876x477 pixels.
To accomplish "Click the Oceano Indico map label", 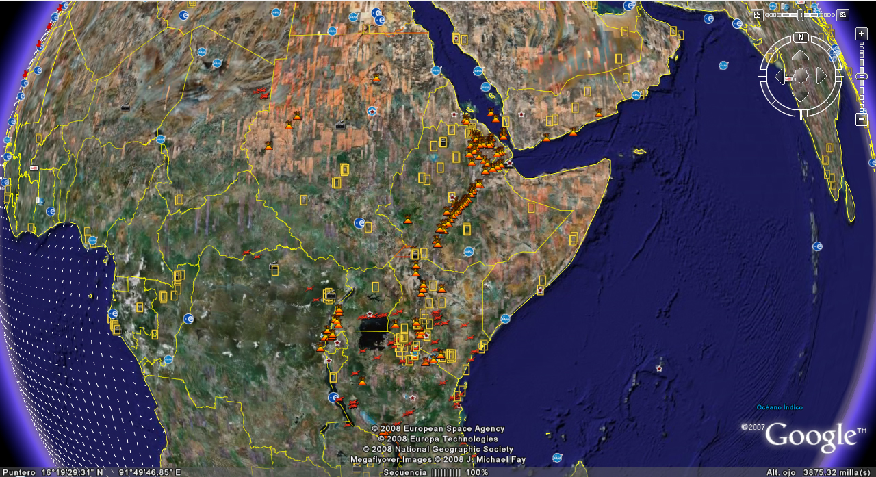I will (x=780, y=407).
